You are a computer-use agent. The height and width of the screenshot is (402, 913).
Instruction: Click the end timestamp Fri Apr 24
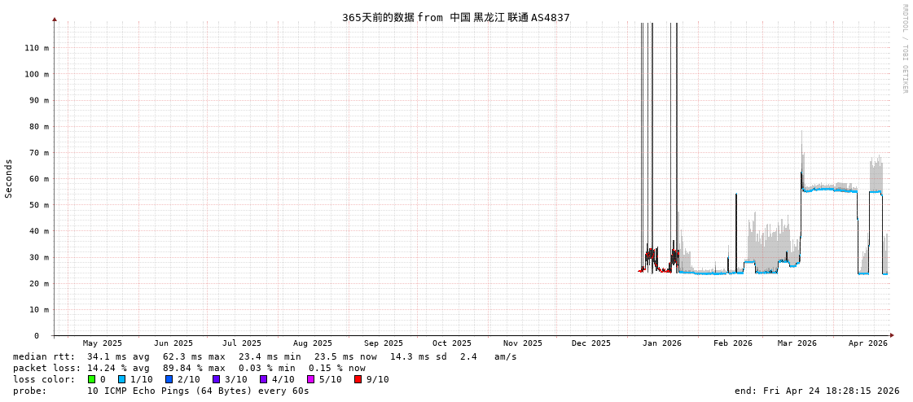[x=816, y=391]
